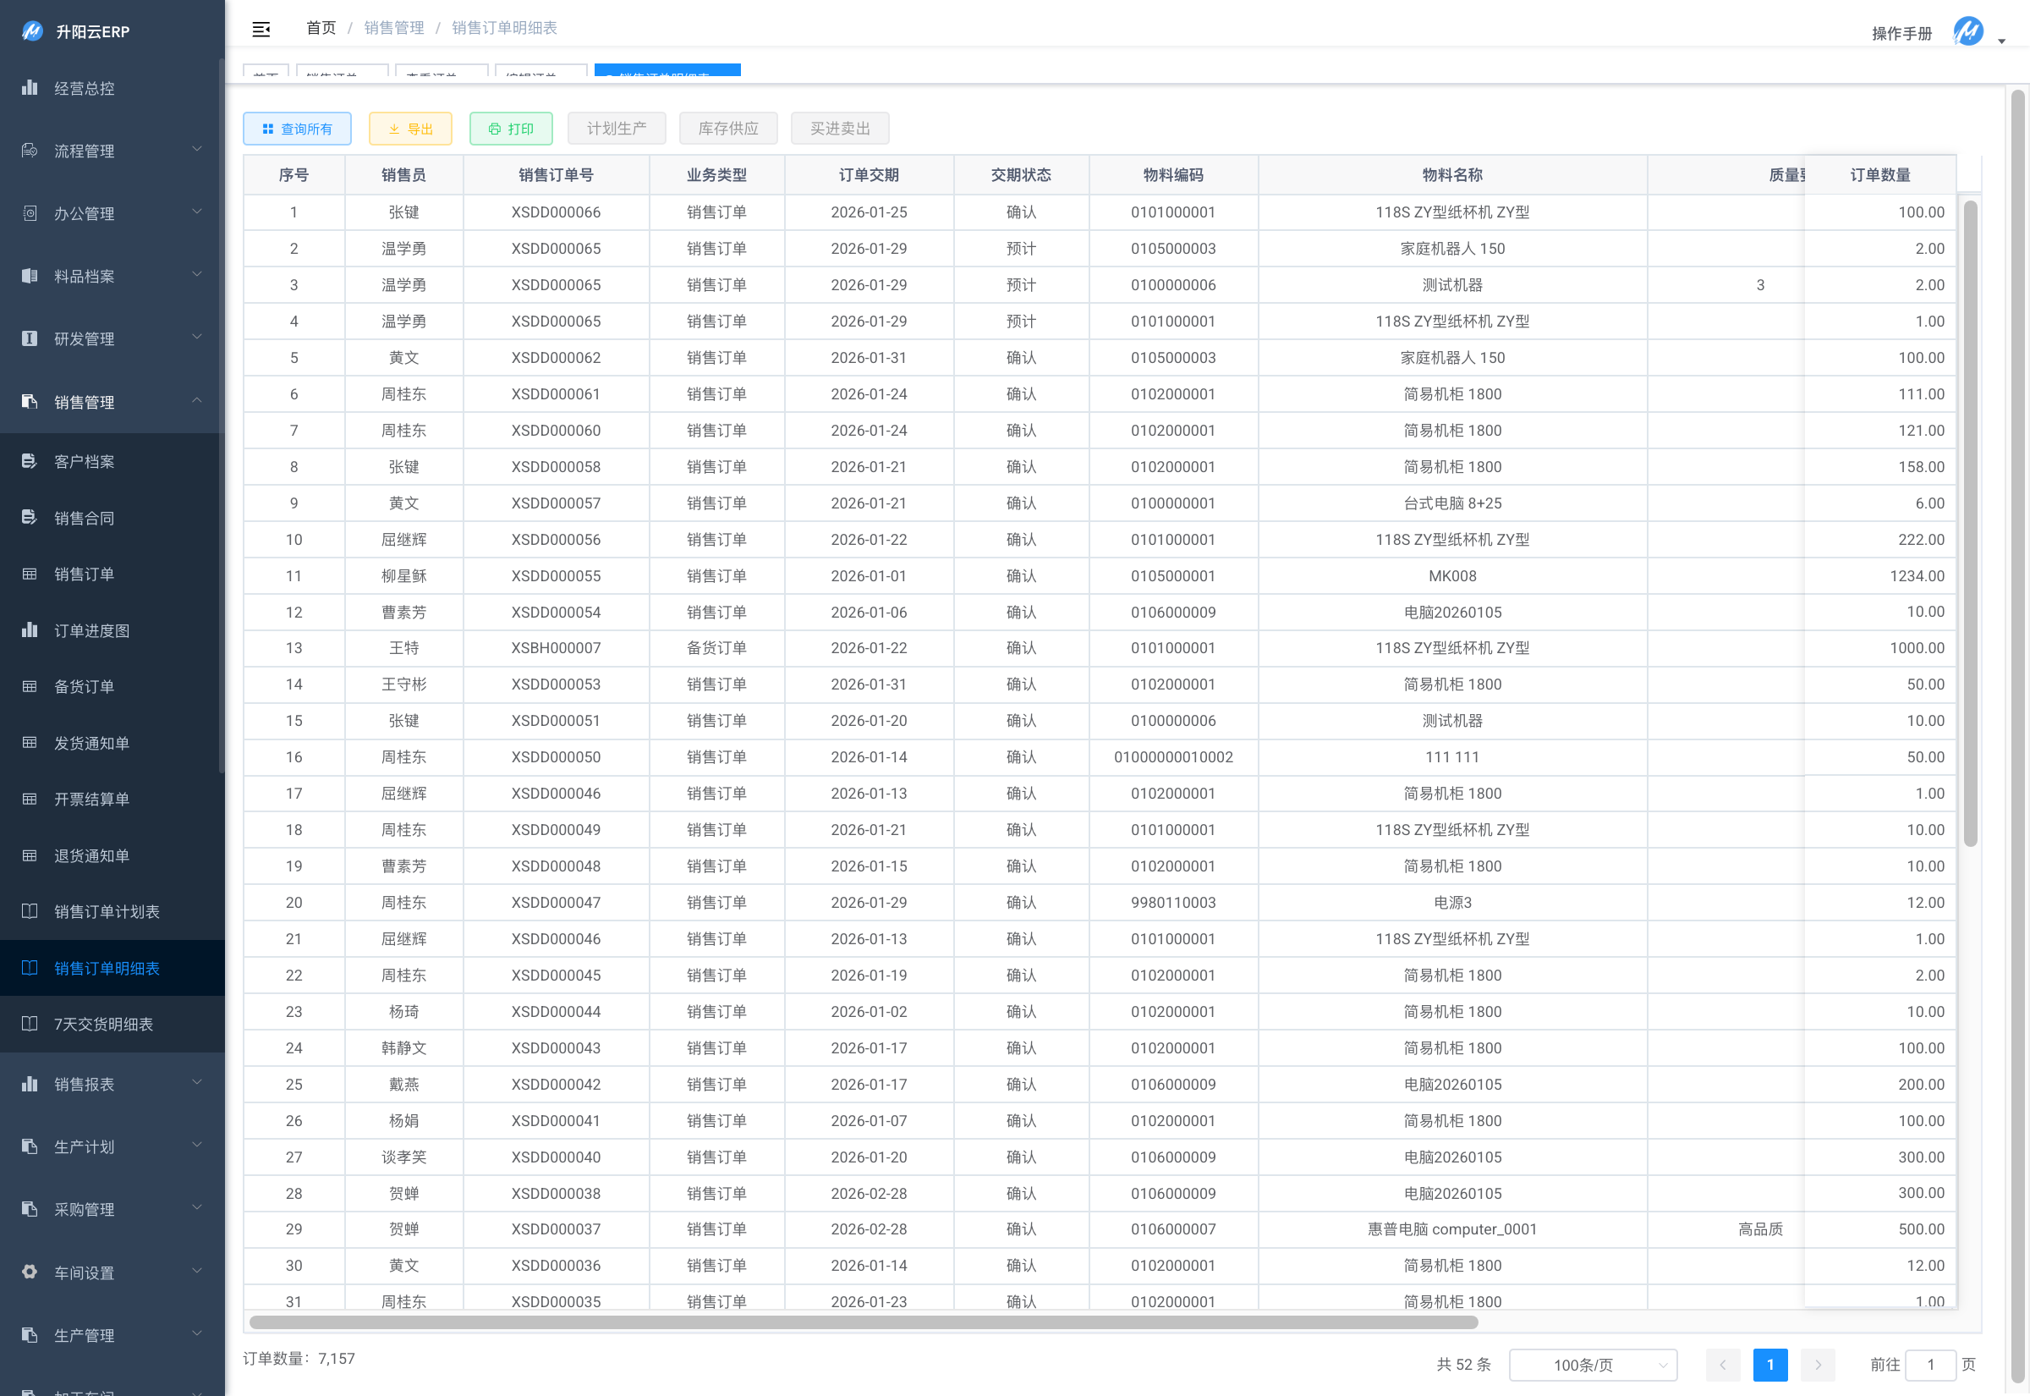Open 发货通知单 from the sidebar
The image size is (2030, 1396).
pyautogui.click(x=91, y=744)
